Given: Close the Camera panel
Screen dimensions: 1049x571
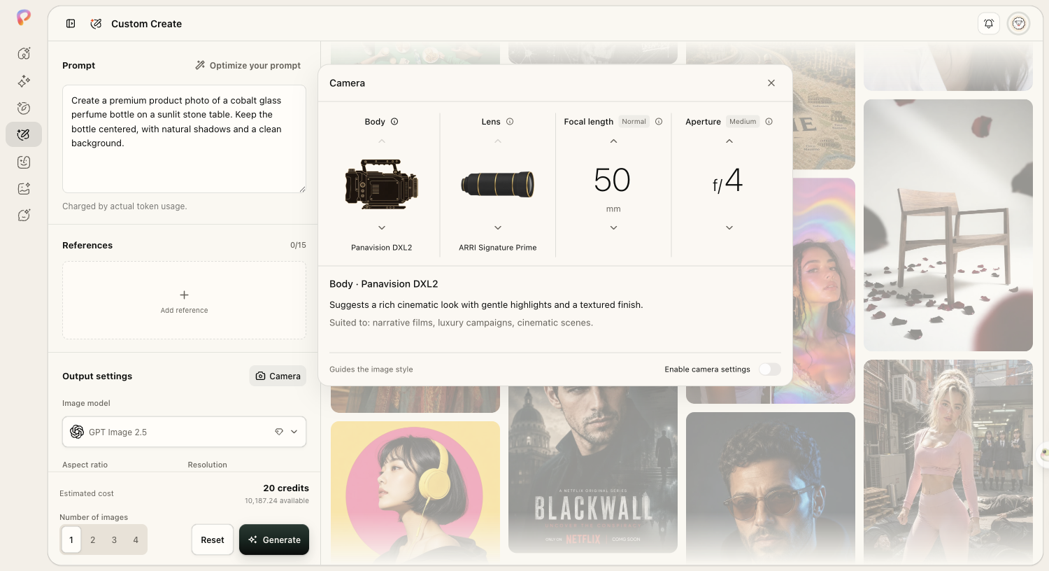Looking at the screenshot, I should pos(771,83).
